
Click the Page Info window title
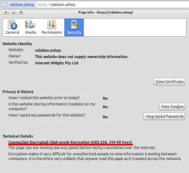[106, 13]
